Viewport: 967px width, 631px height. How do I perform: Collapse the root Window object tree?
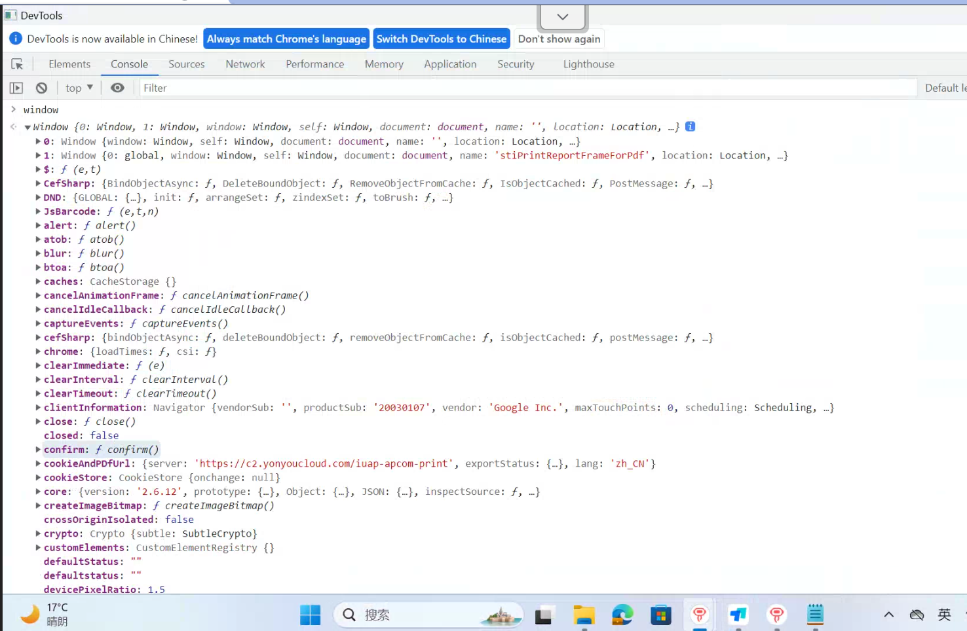(28, 127)
